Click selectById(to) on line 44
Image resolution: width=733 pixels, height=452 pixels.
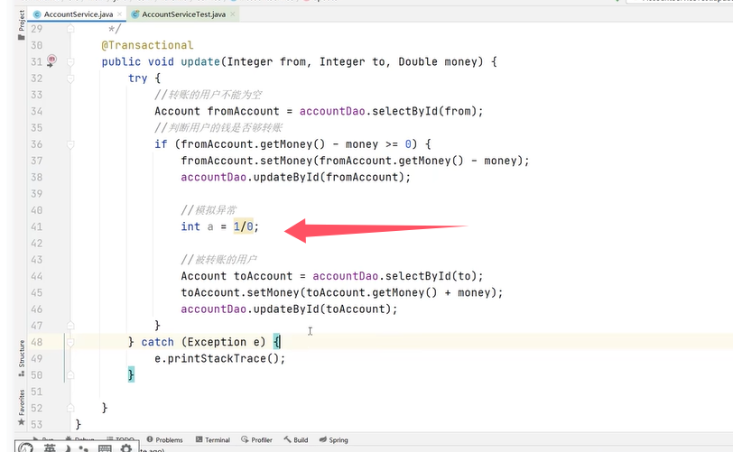pos(430,276)
